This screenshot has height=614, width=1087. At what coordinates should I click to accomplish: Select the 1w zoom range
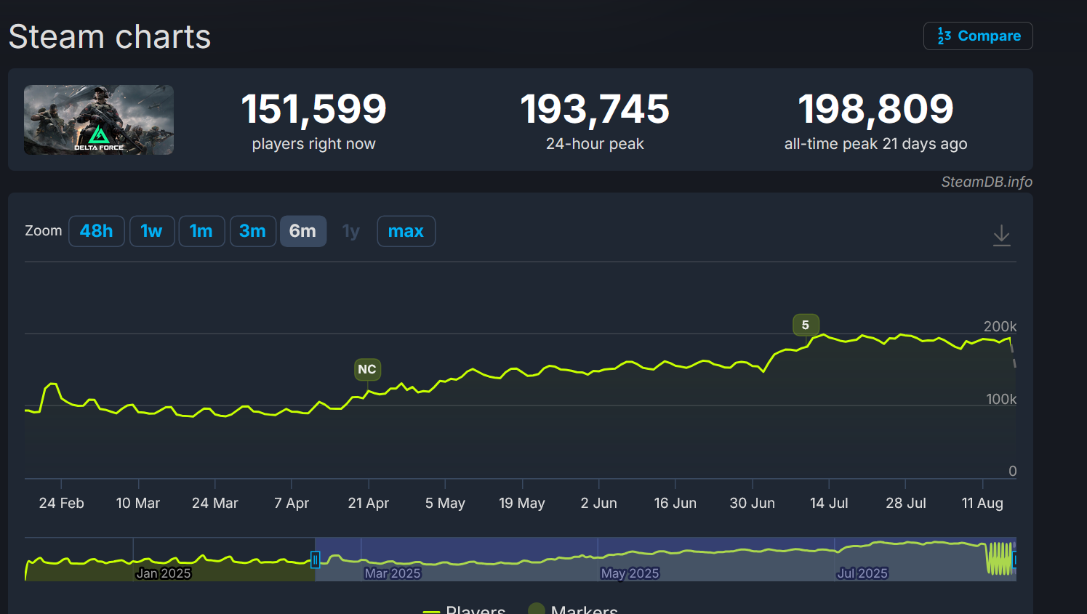(152, 231)
